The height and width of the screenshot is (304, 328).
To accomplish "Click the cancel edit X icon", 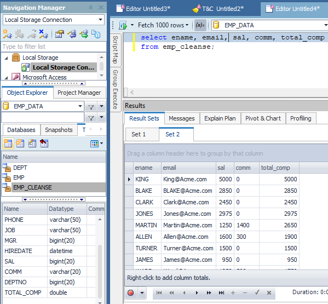I will (x=269, y=292).
